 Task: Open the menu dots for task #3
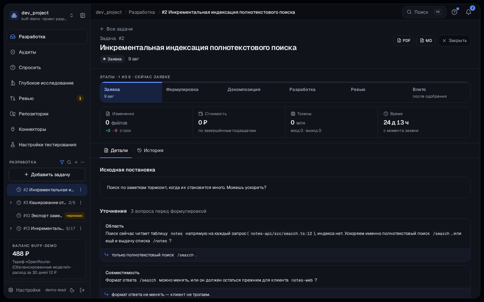[x=81, y=203]
